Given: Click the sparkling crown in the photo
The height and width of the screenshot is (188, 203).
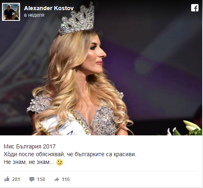Looking at the screenshot, I should (x=78, y=19).
